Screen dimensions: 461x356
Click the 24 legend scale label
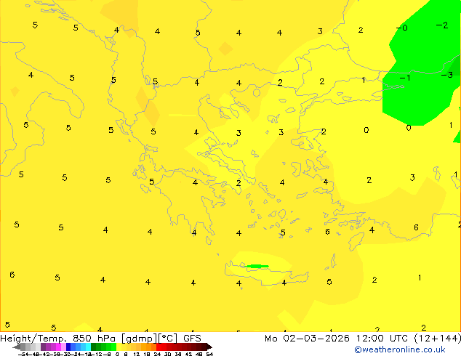click(x=157, y=354)
